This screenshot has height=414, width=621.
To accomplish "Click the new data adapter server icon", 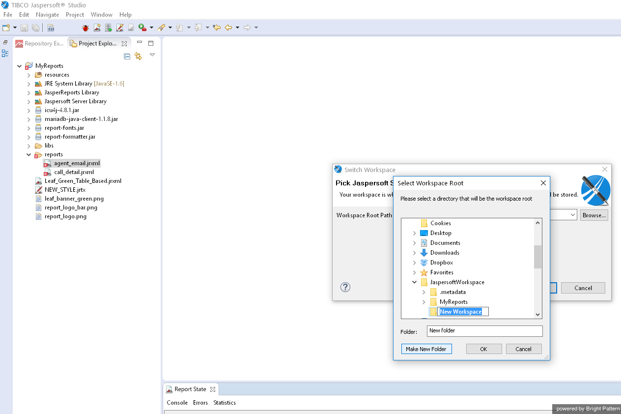I will click(x=108, y=28).
